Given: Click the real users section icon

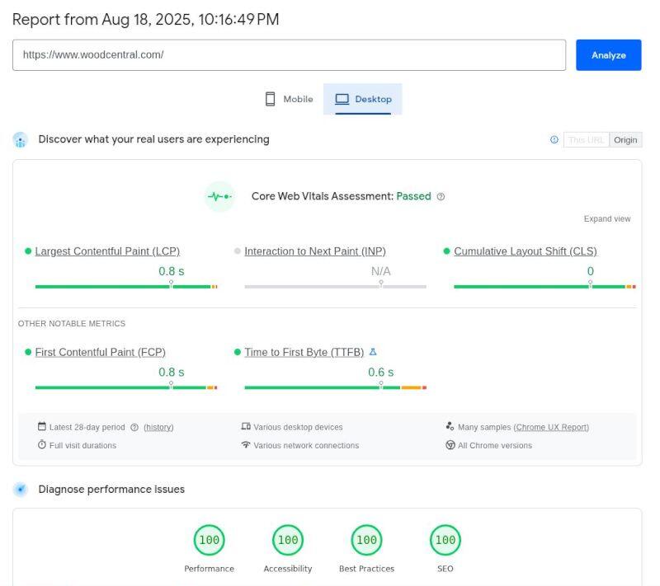Looking at the screenshot, I should [20, 140].
